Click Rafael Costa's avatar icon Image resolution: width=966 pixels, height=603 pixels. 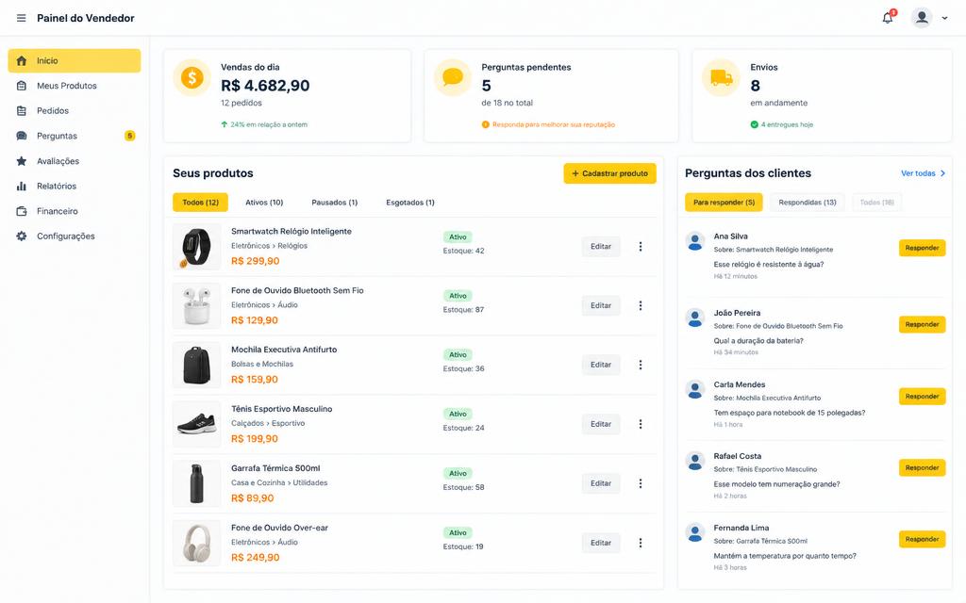coord(695,461)
